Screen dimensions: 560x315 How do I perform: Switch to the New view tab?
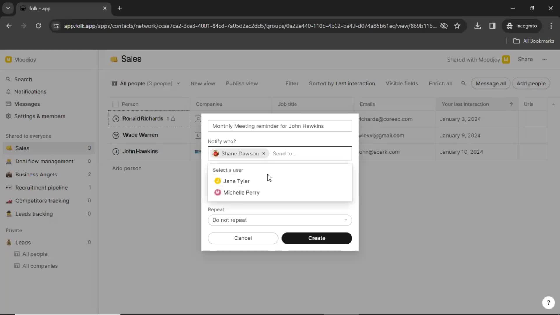click(203, 83)
